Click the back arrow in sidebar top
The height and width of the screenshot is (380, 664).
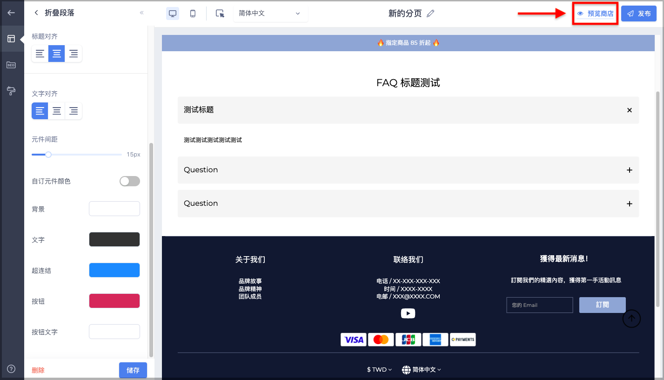pyautogui.click(x=11, y=13)
